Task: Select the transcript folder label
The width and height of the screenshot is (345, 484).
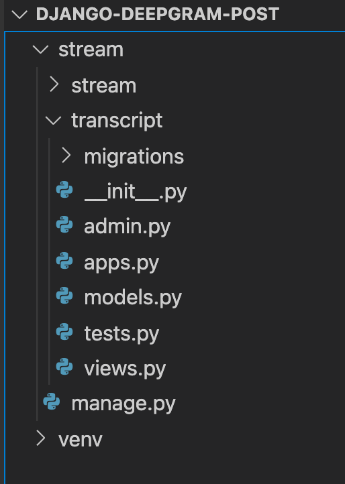Action: [x=117, y=121]
